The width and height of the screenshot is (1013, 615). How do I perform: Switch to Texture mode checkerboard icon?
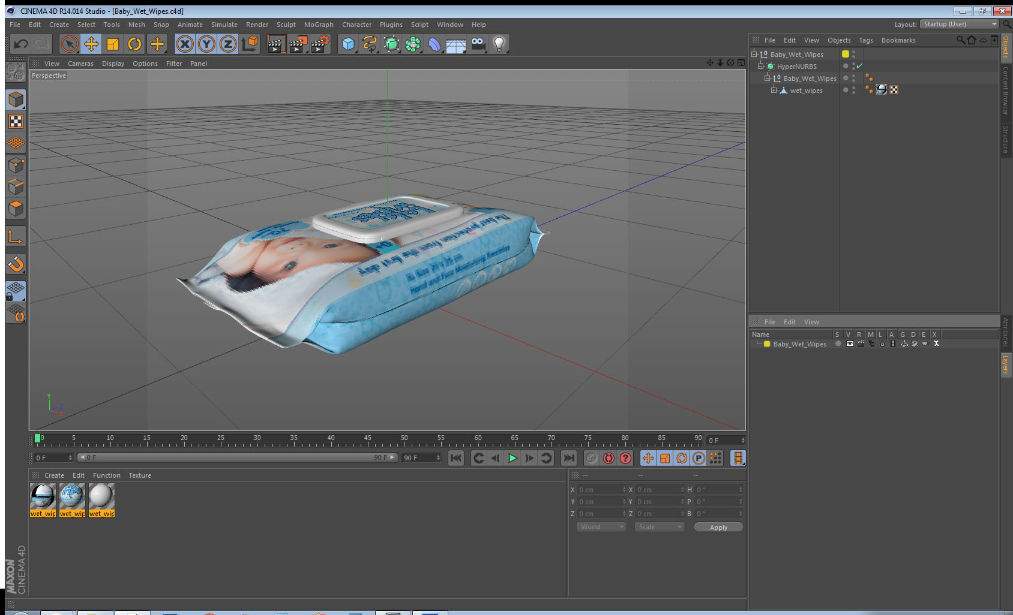click(16, 122)
